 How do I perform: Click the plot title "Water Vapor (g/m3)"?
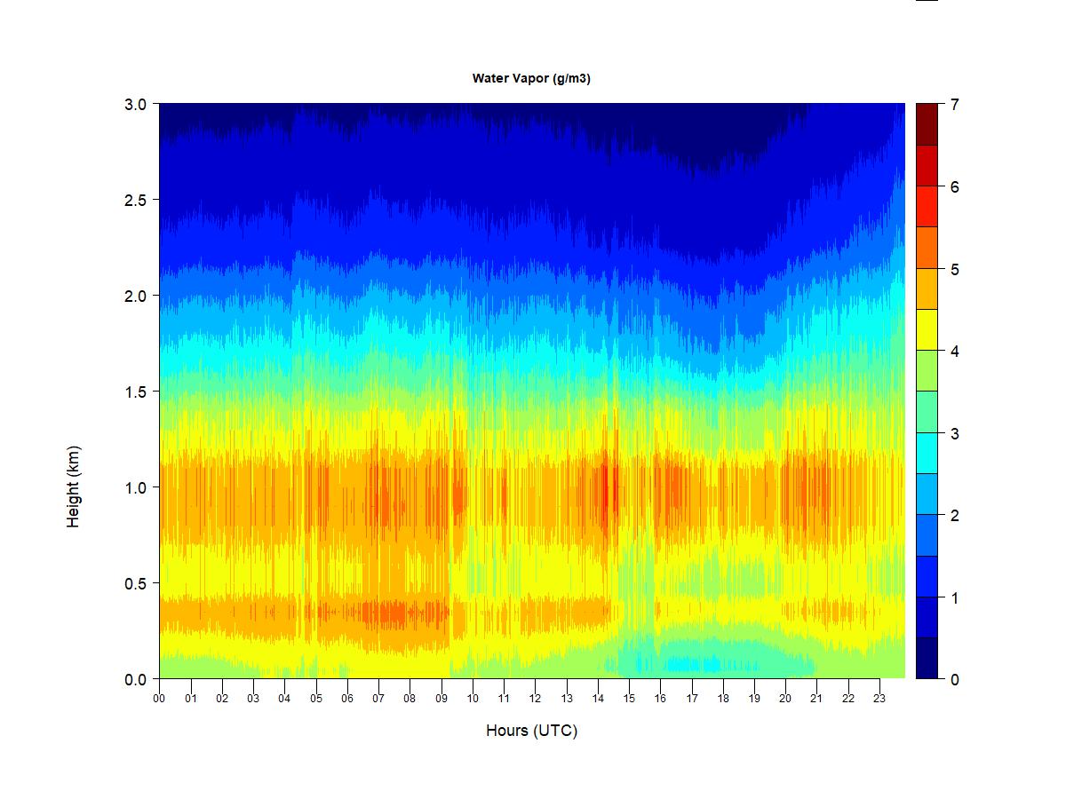(x=531, y=78)
